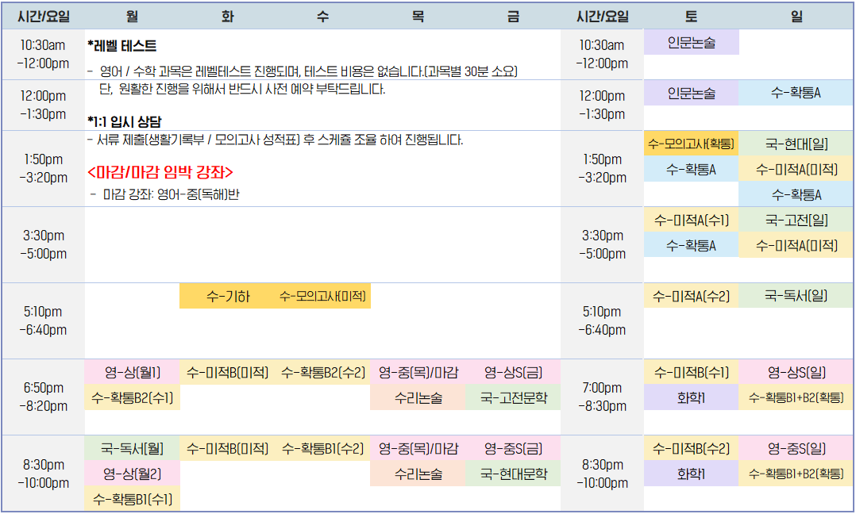Click the 수-확통B1(수2) class block
Screen dimensions: 856x514
pos(322,448)
